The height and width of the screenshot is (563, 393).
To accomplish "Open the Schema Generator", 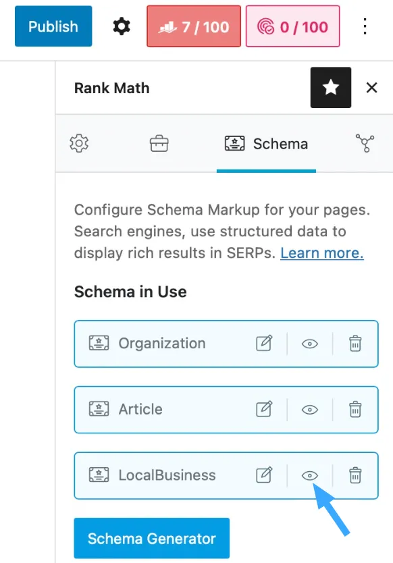I will pyautogui.click(x=152, y=538).
